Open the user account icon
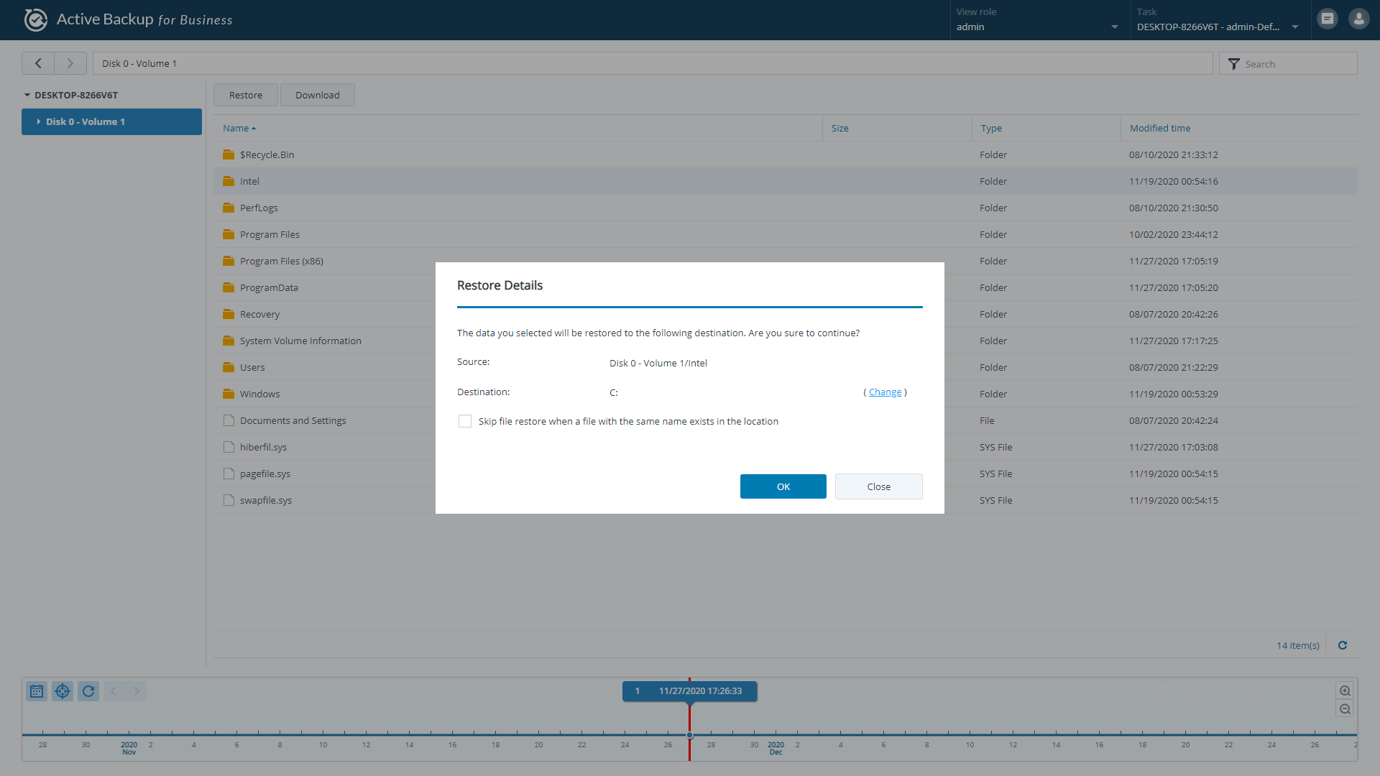The width and height of the screenshot is (1380, 776). click(x=1358, y=19)
